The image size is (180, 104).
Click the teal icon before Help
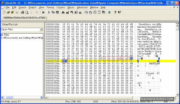click(109, 12)
